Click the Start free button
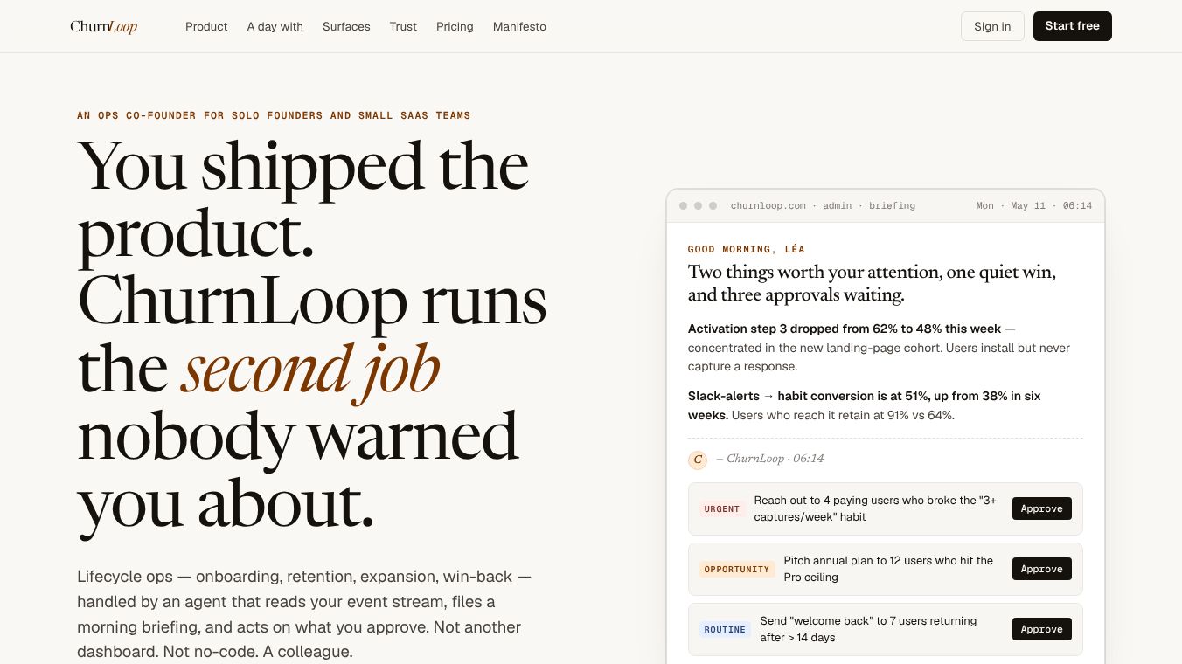The image size is (1182, 664). click(x=1072, y=26)
